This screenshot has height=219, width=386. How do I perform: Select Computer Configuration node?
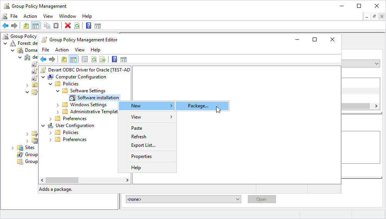point(81,77)
